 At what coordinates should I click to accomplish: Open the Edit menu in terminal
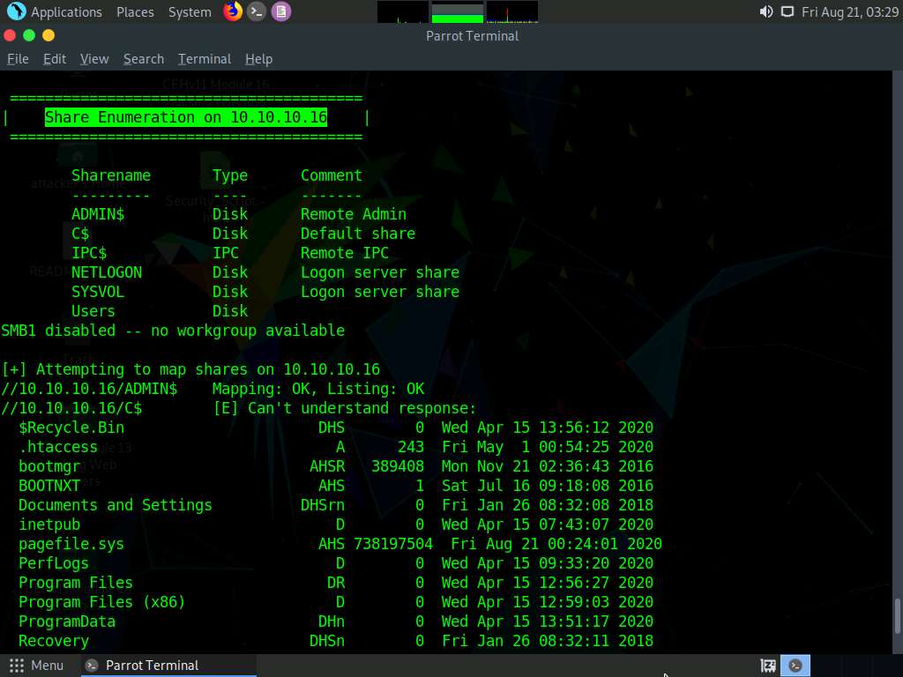(x=55, y=59)
